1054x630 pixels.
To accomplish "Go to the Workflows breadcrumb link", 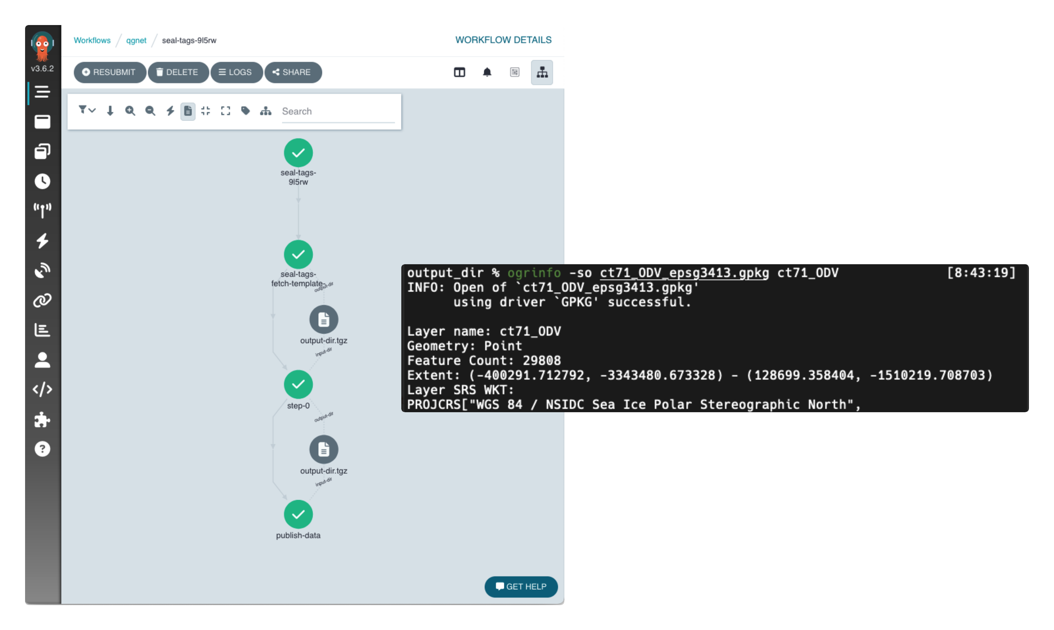I will pos(92,40).
